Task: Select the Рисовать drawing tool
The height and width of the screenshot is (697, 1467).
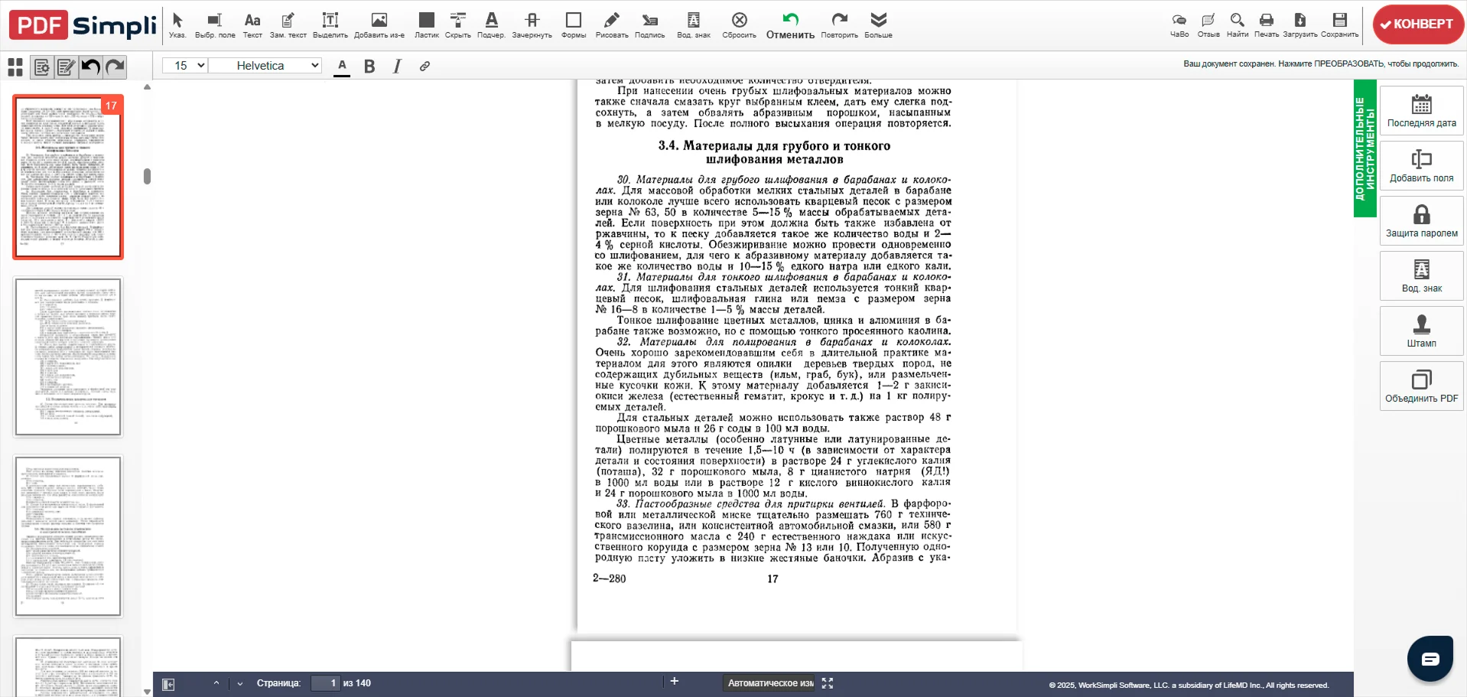Action: (612, 24)
